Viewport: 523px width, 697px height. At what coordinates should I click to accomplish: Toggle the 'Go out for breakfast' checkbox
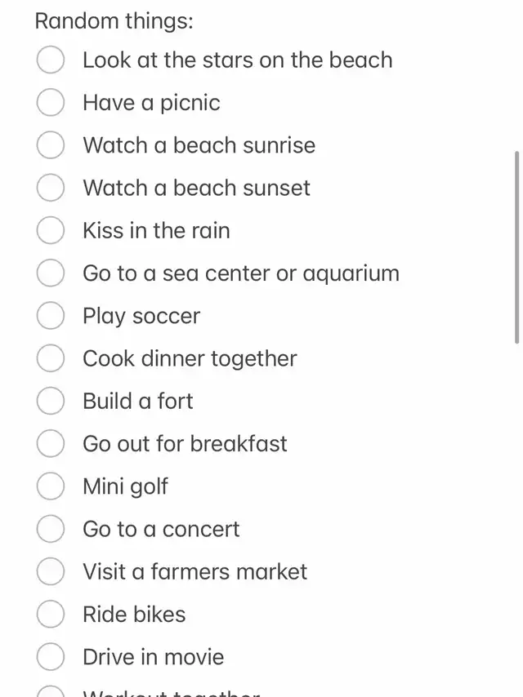pos(51,443)
